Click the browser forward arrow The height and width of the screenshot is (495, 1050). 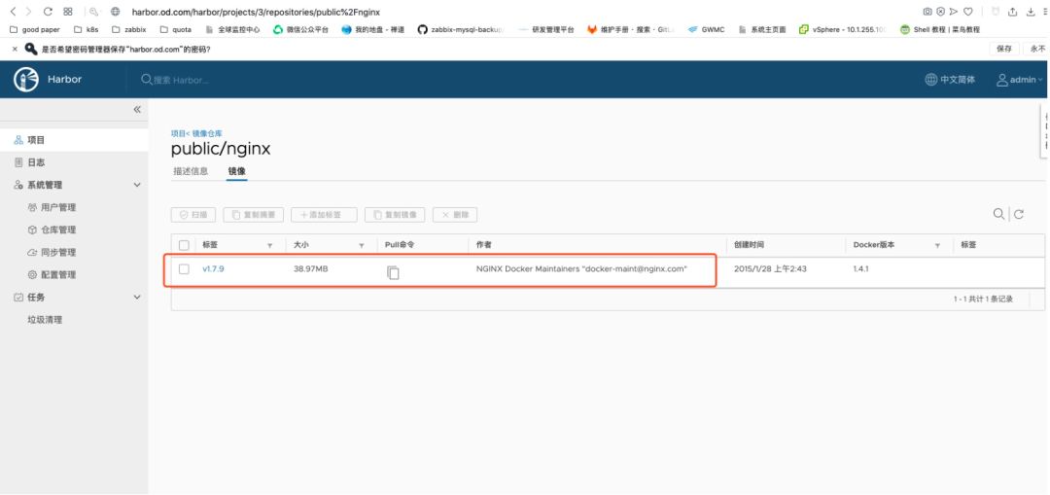tap(27, 12)
